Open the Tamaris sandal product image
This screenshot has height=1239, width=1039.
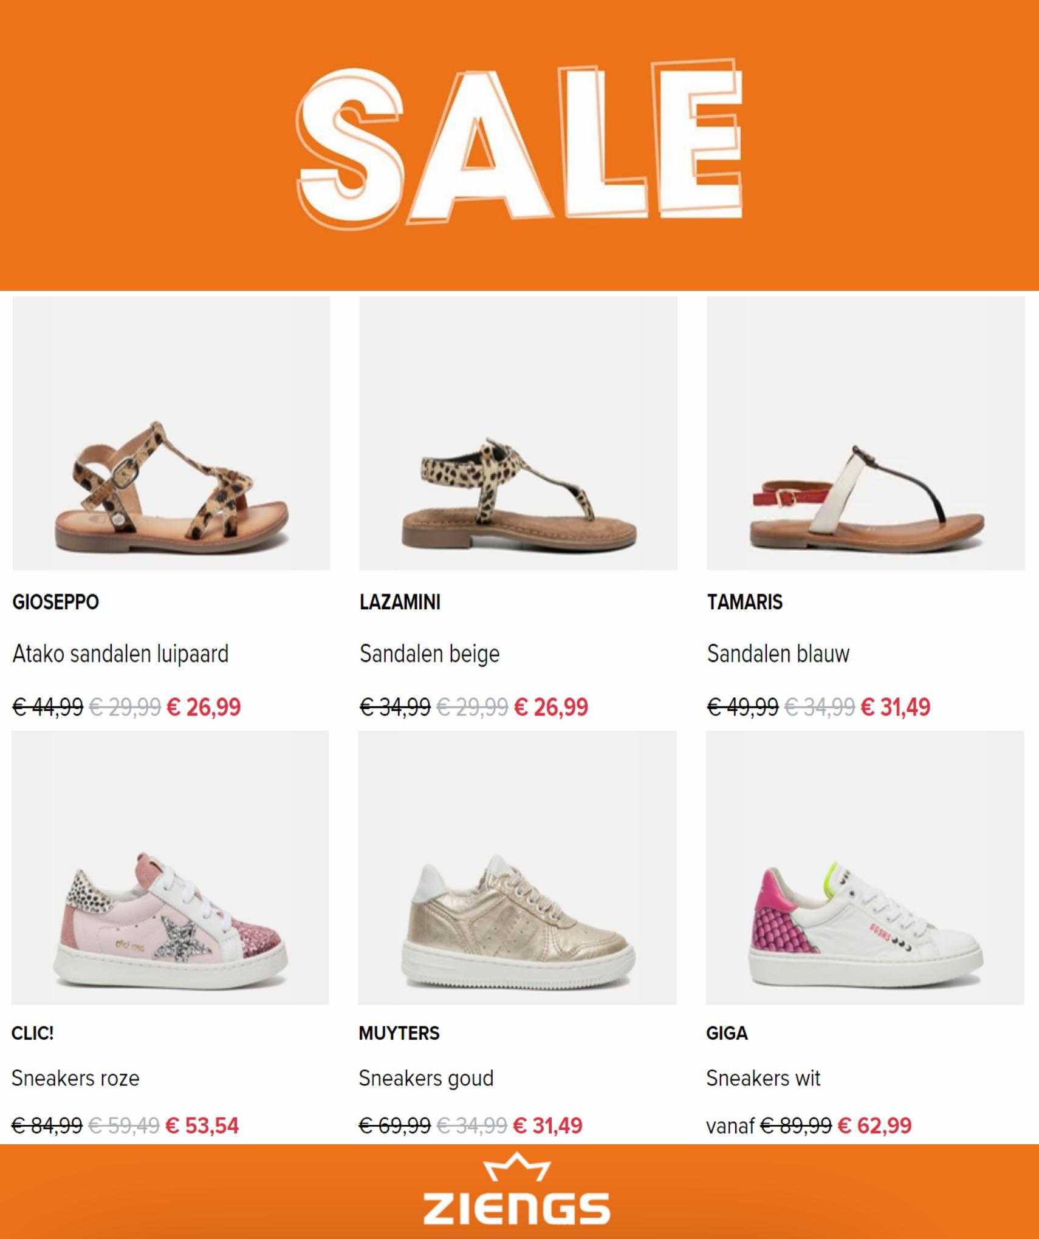click(866, 433)
